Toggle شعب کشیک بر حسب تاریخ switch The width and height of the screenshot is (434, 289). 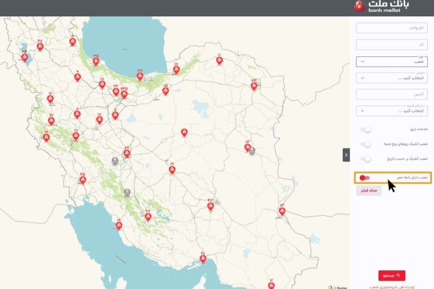click(366, 159)
